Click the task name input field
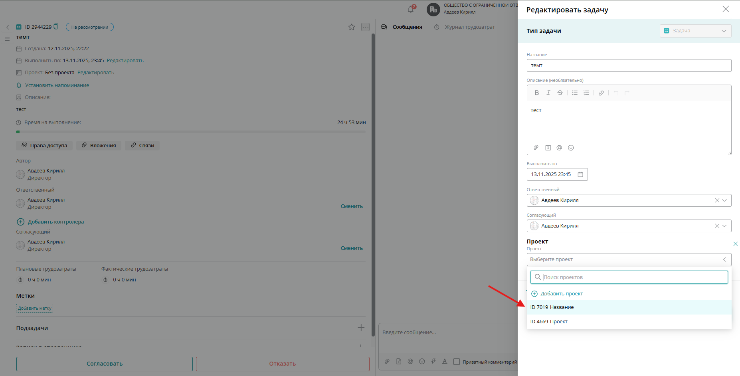 [x=629, y=65]
